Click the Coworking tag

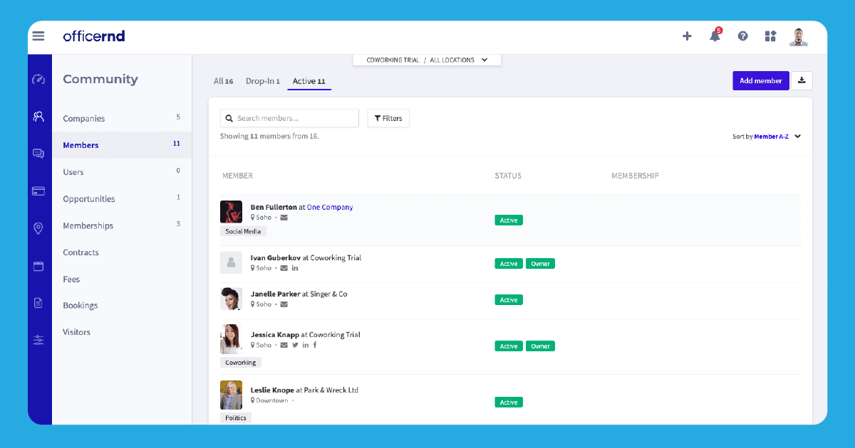point(241,363)
